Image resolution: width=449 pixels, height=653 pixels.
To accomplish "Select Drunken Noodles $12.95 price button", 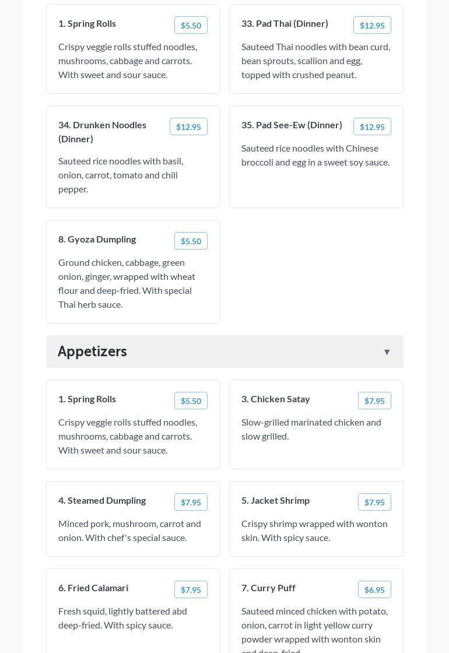I will (x=188, y=127).
